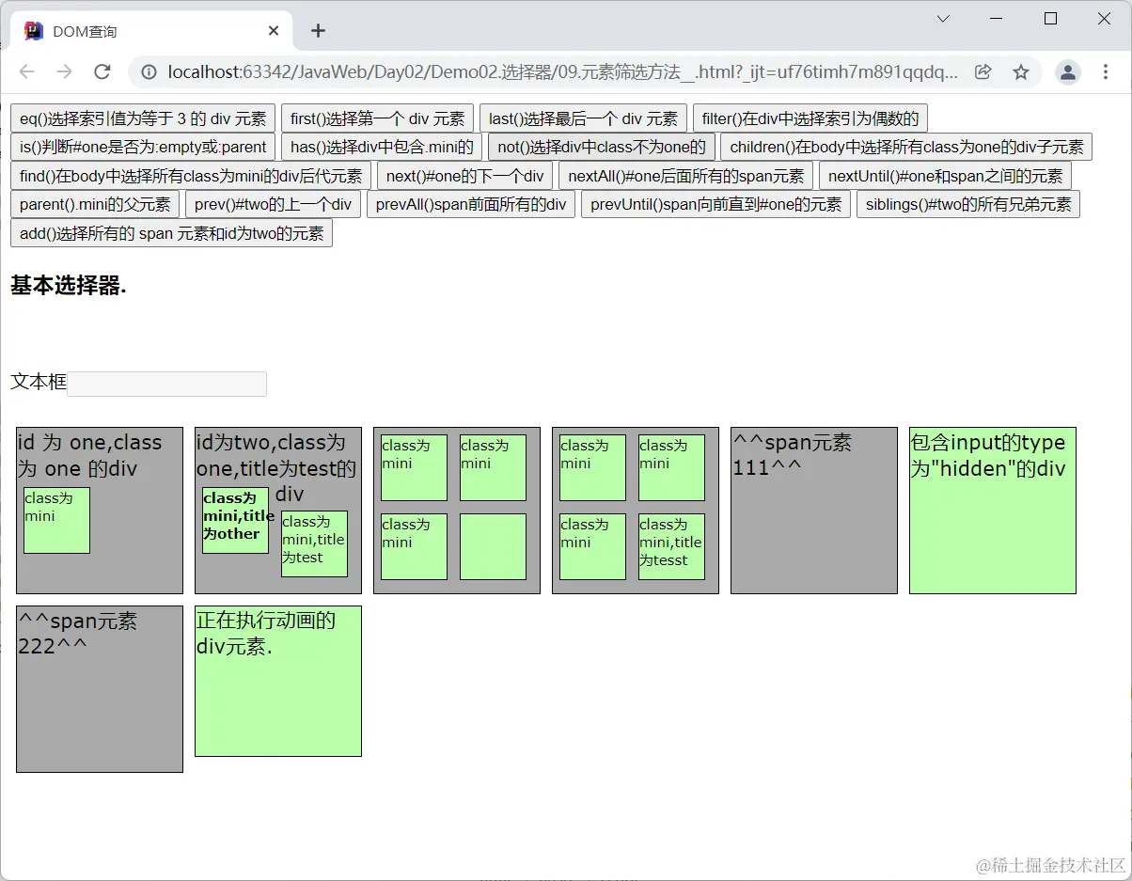Click is()判断#one是否为:empty或:parent button

tap(143, 147)
